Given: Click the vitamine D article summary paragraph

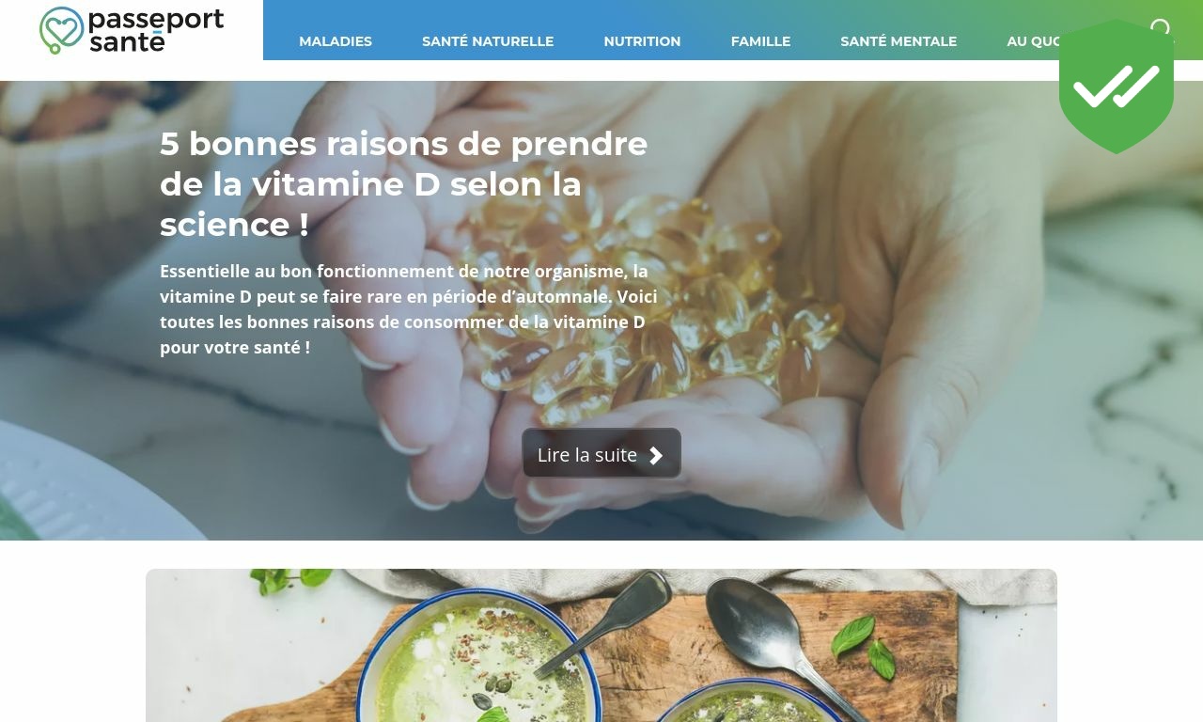Looking at the screenshot, I should [409, 308].
